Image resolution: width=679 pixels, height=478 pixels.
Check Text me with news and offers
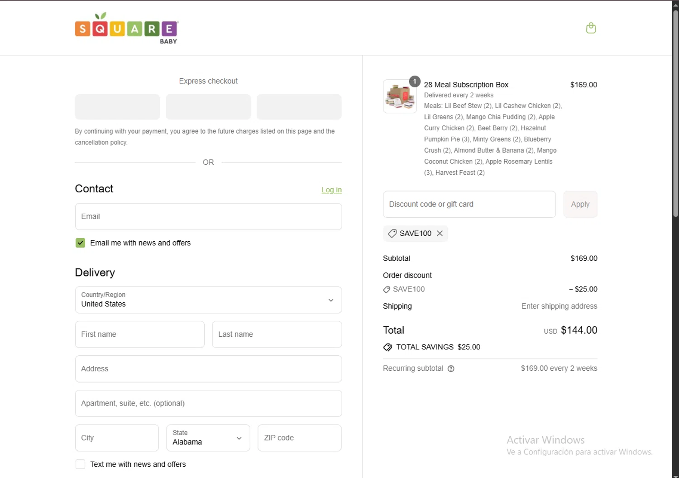[x=80, y=464]
